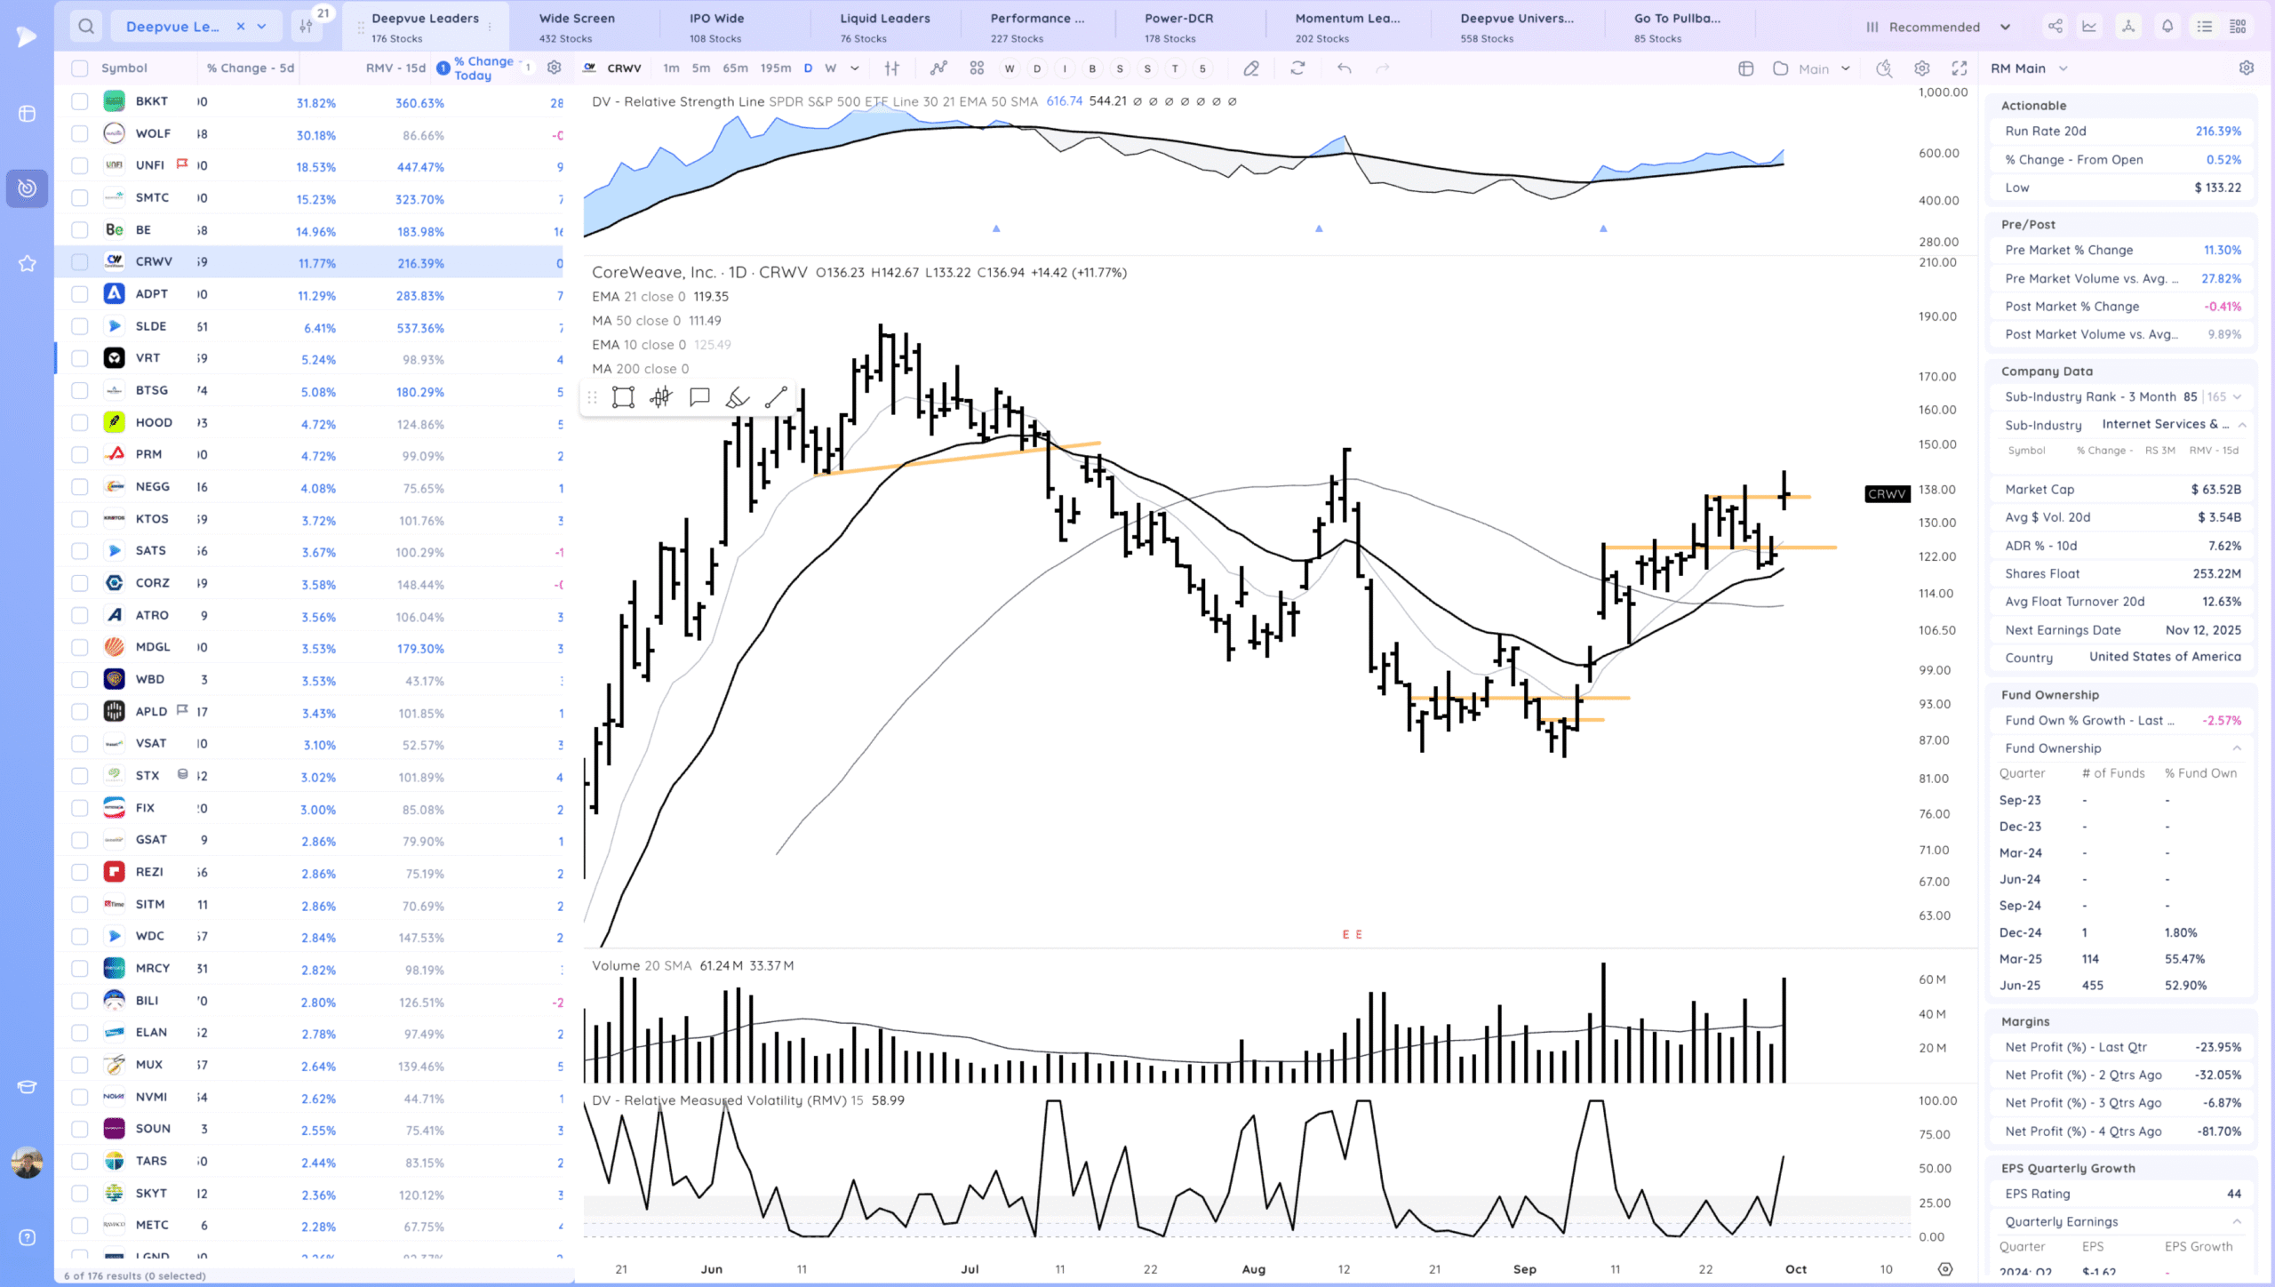Click the refresh chart icon
2275x1287 pixels.
click(1297, 68)
